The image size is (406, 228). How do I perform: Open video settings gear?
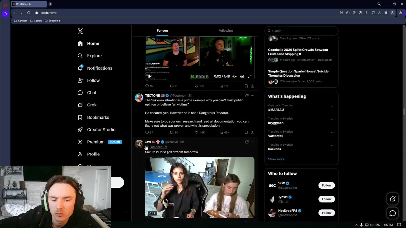tap(242, 76)
